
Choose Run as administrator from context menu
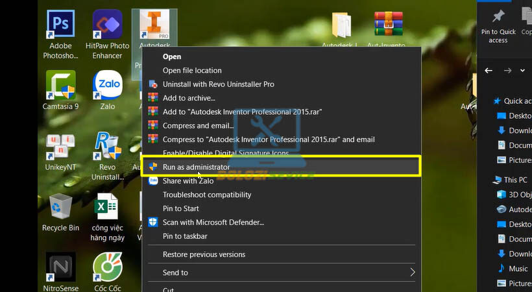point(196,167)
